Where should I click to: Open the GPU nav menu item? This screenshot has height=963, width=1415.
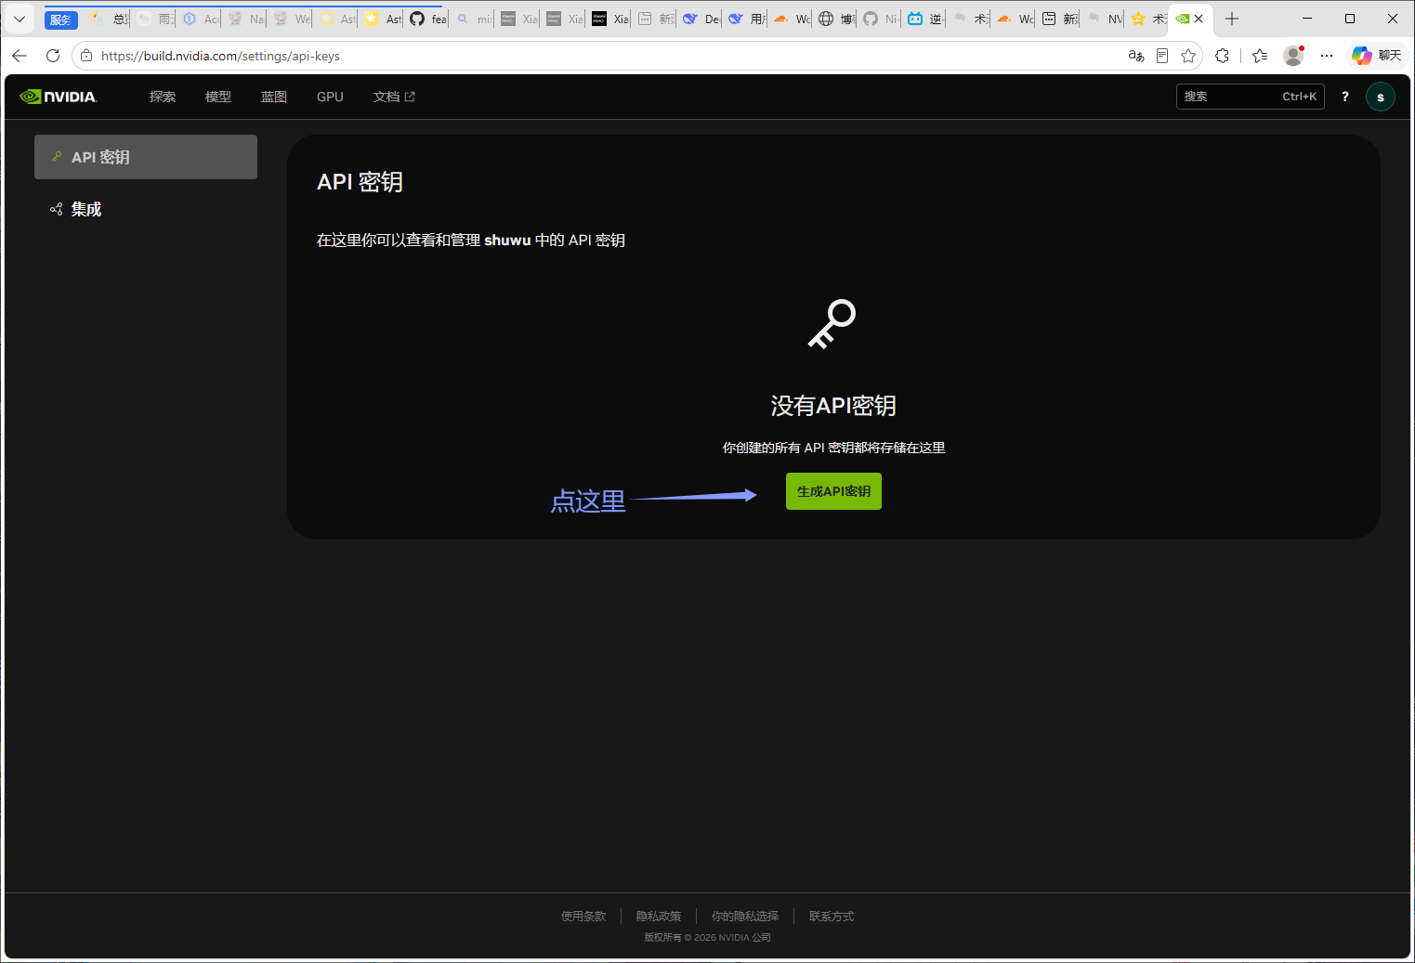tap(330, 97)
